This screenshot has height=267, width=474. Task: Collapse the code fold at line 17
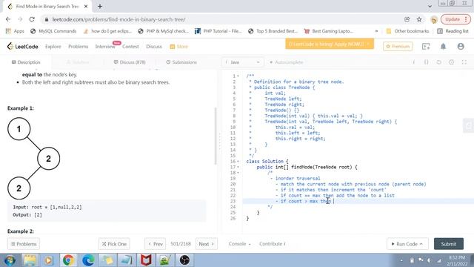(238, 167)
